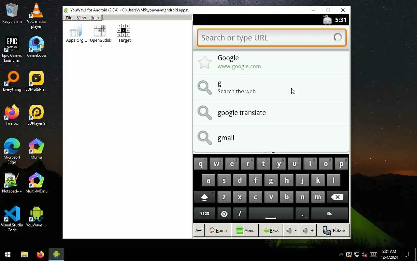The width and height of the screenshot is (417, 261).
Task: Tap the keyboard settings gear key
Action: 224,214
